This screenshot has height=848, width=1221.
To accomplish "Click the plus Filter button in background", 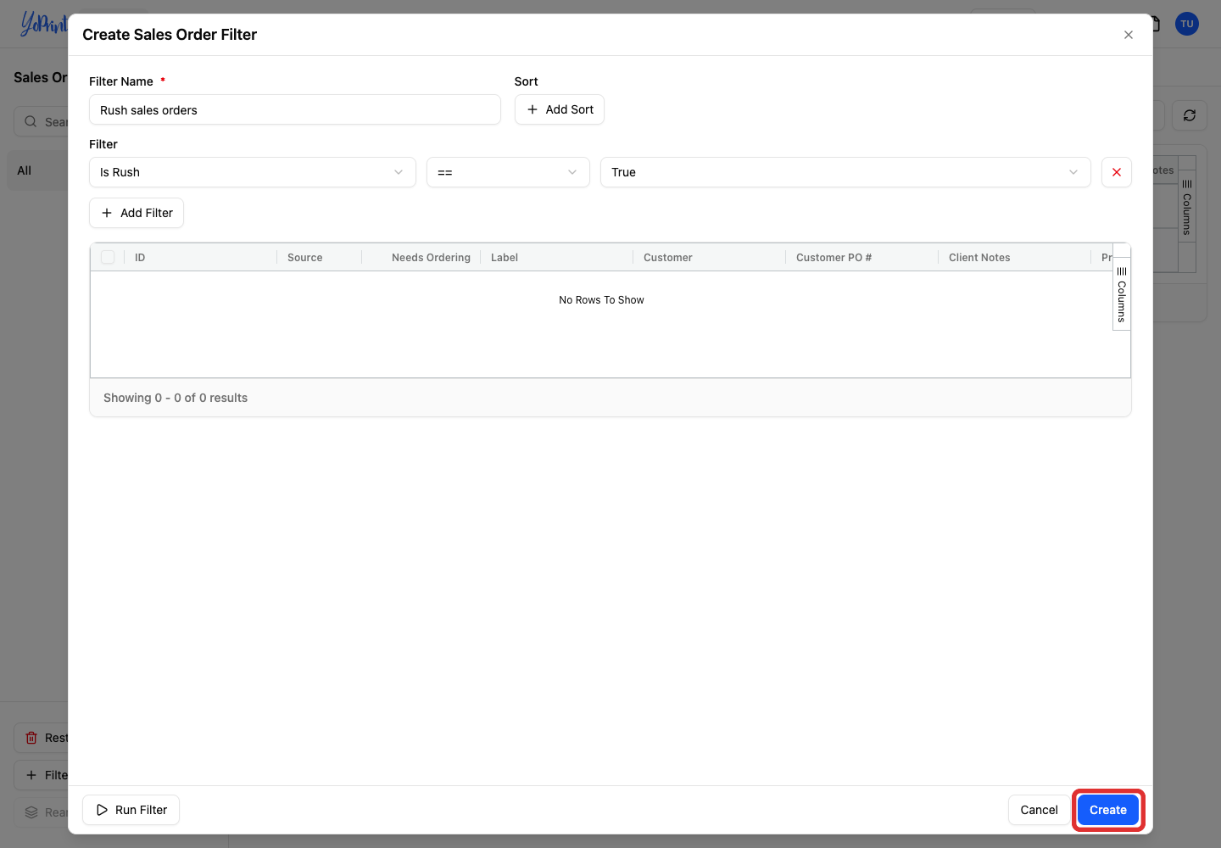I will point(42,775).
